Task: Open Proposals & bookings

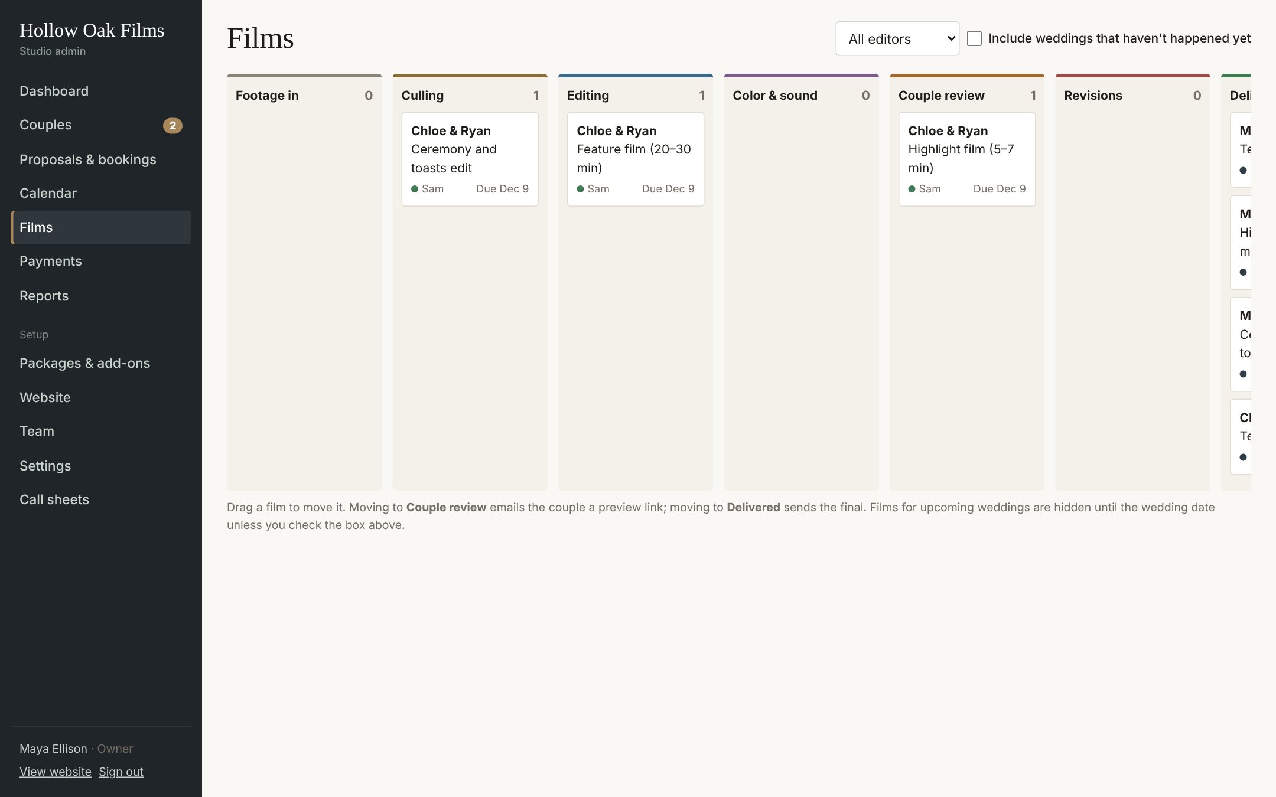Action: [100, 159]
